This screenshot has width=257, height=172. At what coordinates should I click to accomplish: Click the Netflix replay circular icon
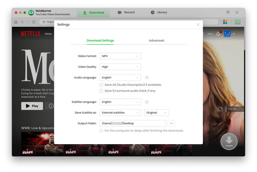pyautogui.click(x=220, y=109)
